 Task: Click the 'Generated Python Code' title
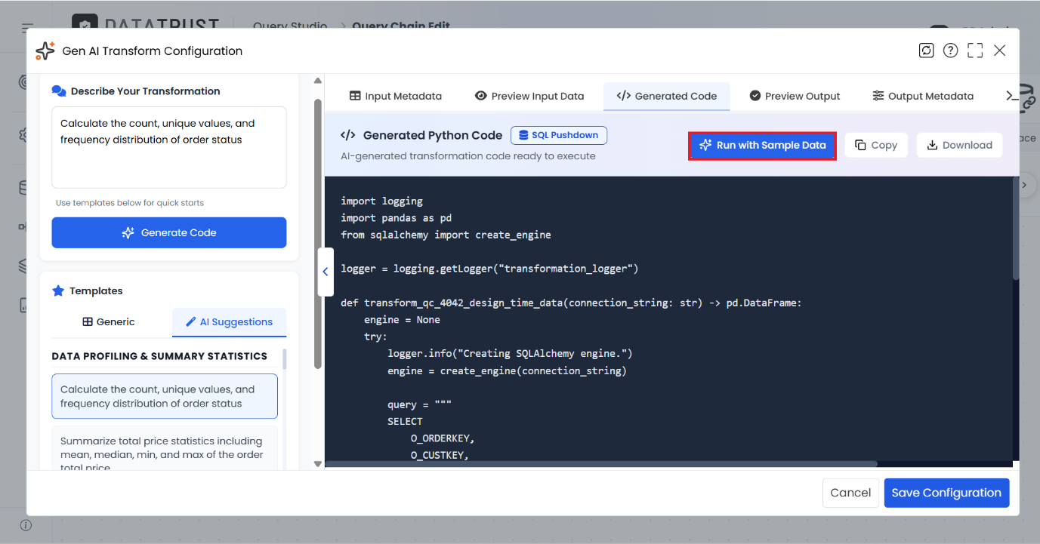(x=433, y=135)
